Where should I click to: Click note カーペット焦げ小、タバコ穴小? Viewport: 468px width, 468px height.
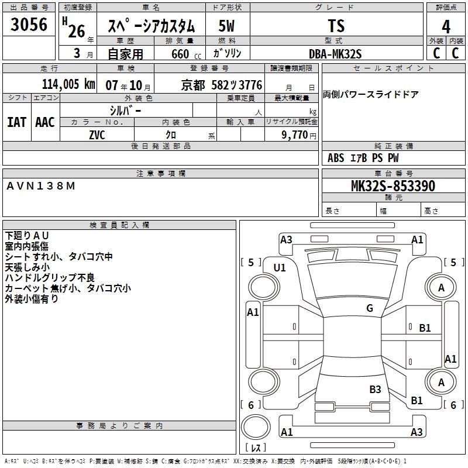pos(68,288)
